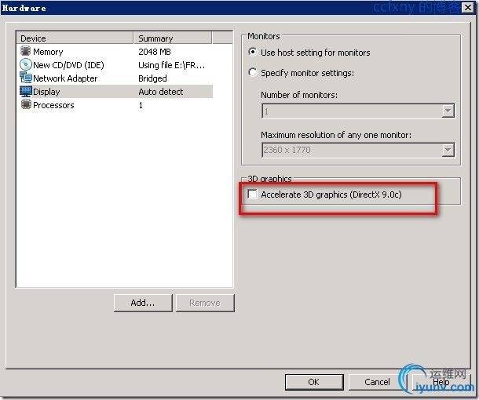The width and height of the screenshot is (479, 400).
Task: Click the Auto detect summary value
Action: click(x=161, y=92)
